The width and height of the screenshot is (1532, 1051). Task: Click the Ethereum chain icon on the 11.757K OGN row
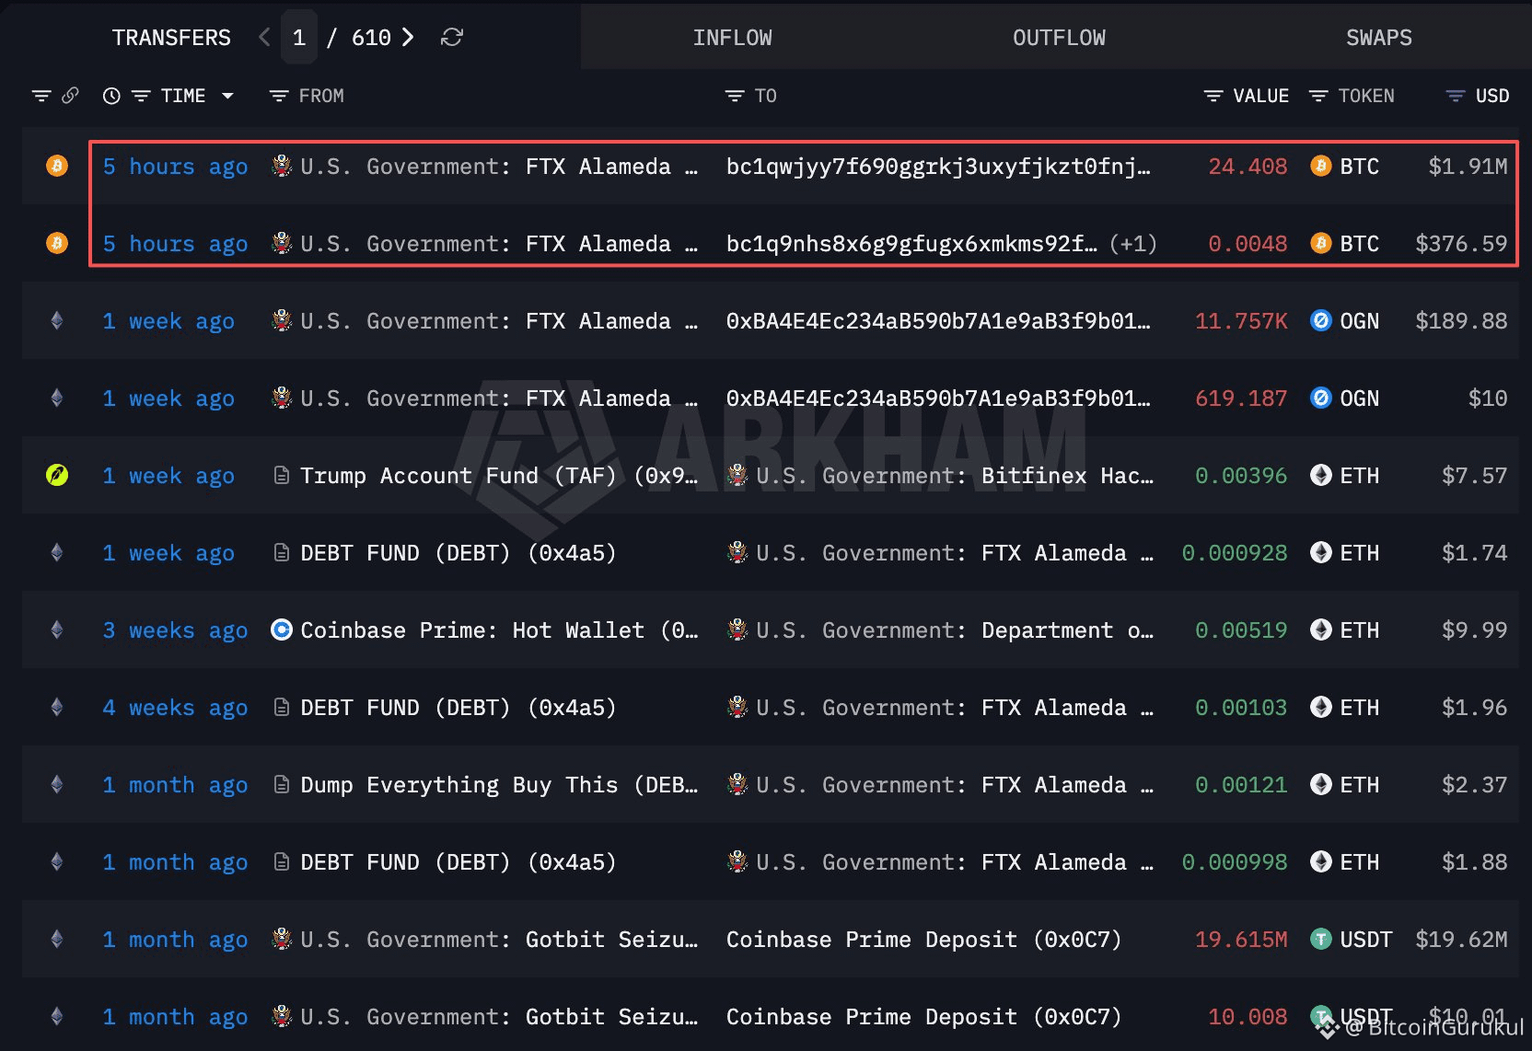pyautogui.click(x=57, y=320)
